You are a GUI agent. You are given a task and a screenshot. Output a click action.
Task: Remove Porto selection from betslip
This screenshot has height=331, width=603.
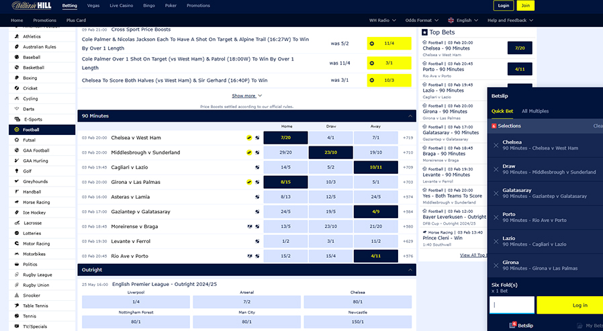[496, 218]
